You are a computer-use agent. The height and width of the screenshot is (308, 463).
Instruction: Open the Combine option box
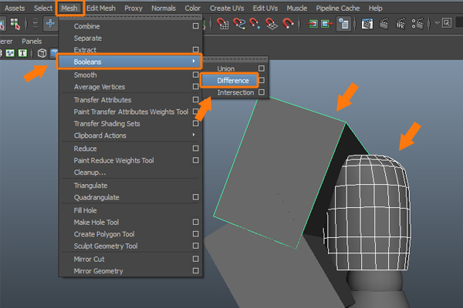point(196,26)
